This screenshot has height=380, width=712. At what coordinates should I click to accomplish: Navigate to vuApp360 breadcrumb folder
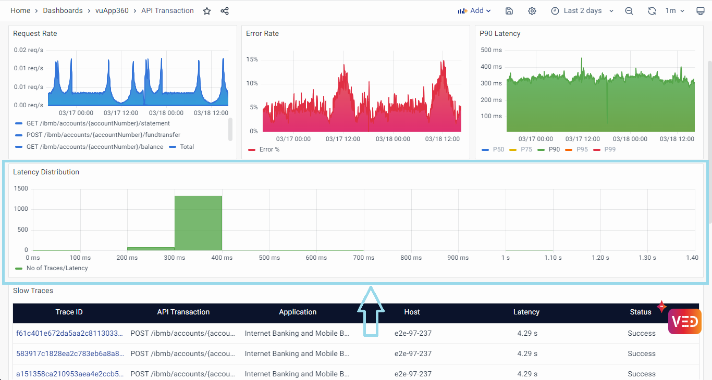click(112, 11)
